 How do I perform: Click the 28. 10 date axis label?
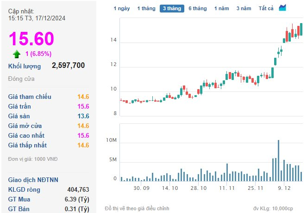199,188
